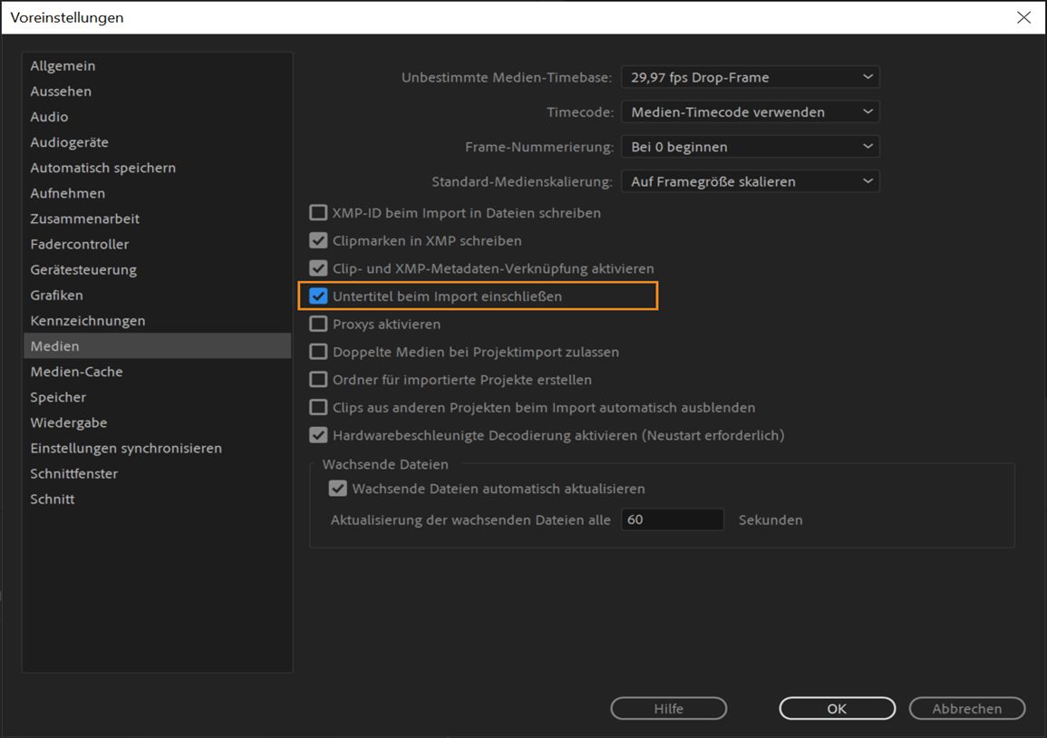The image size is (1047, 738).
Task: Click the Hilfe button
Action: (668, 709)
